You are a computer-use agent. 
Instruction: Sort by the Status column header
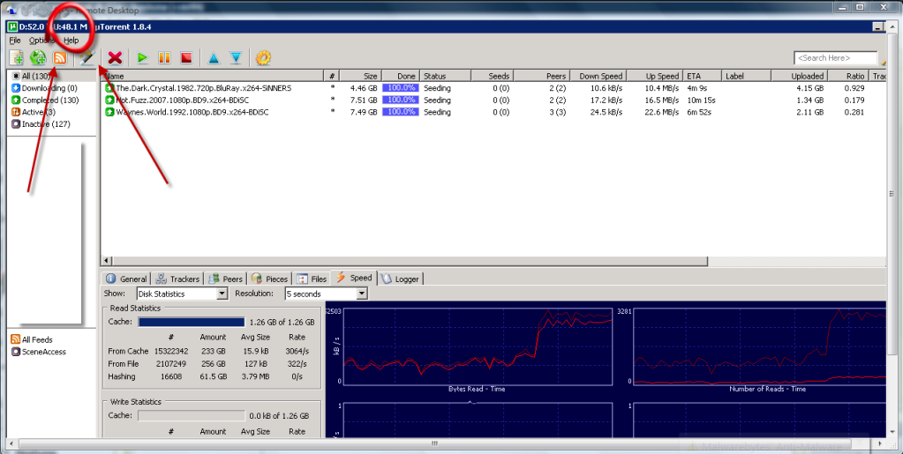445,76
